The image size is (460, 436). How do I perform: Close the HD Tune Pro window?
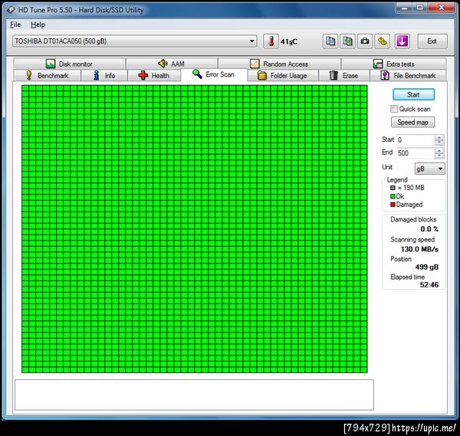pyautogui.click(x=442, y=8)
